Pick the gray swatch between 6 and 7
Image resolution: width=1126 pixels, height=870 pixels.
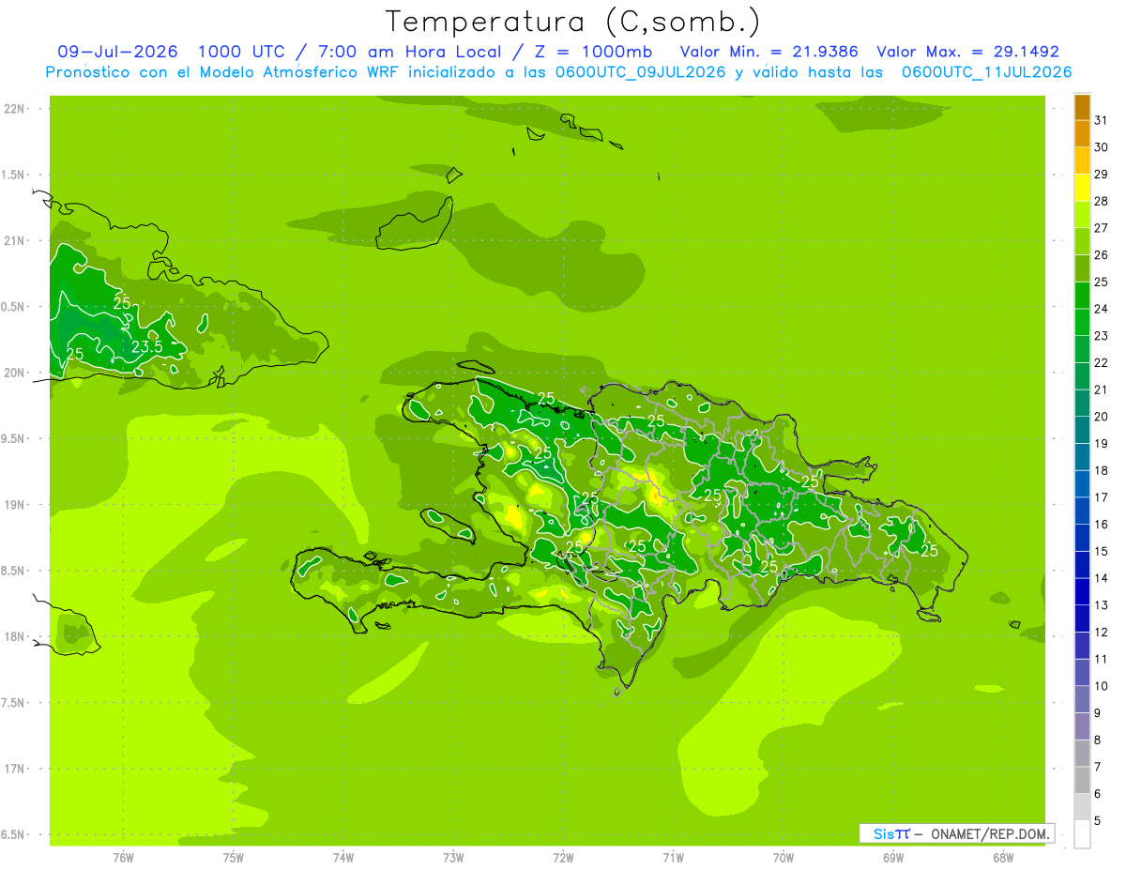[x=1082, y=781]
